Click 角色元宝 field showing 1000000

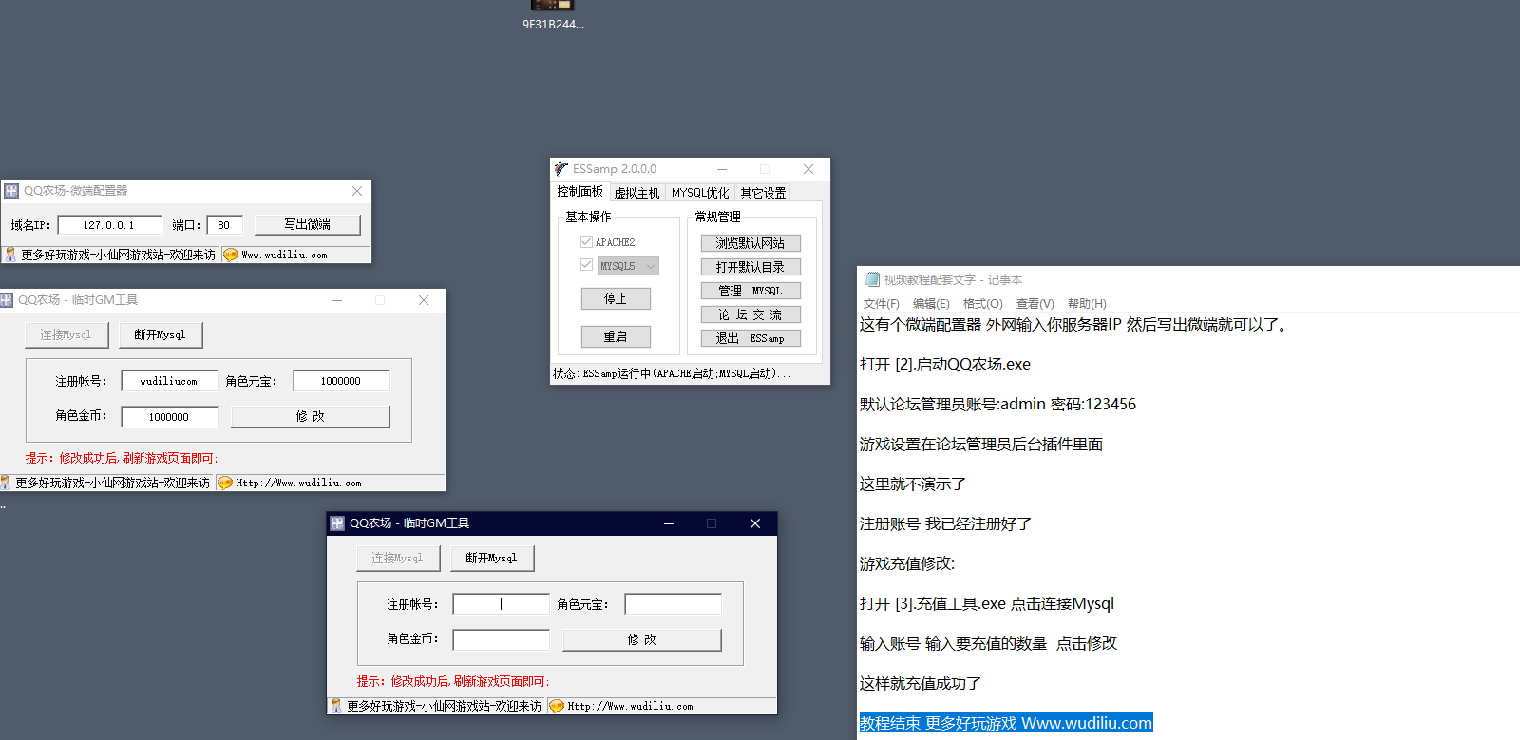point(341,381)
